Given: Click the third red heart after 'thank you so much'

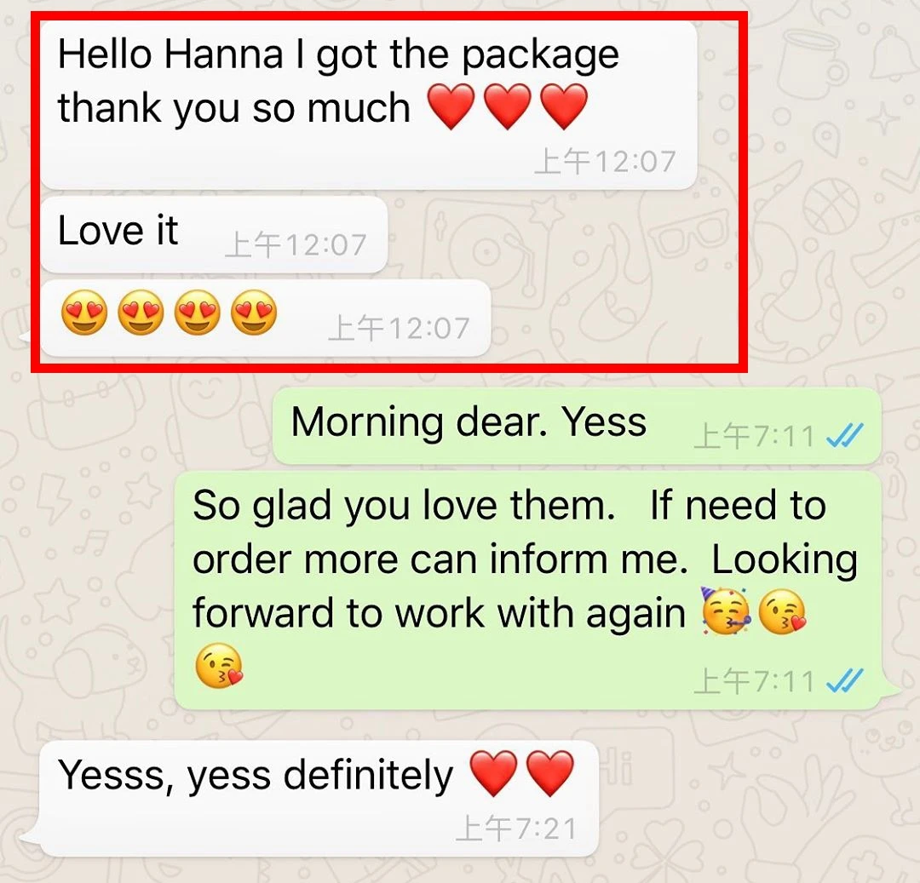Looking at the screenshot, I should (x=563, y=106).
